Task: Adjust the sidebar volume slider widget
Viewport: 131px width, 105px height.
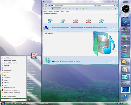Action: pyautogui.click(x=126, y=83)
